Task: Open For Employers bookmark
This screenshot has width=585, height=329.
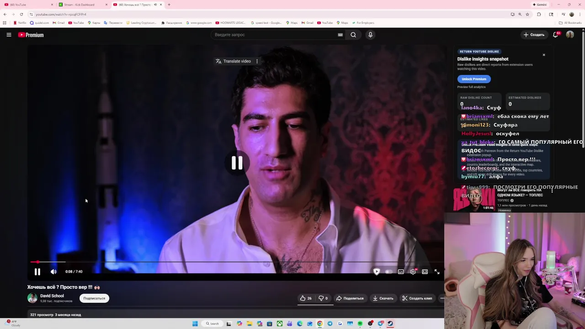Action: pyautogui.click(x=363, y=23)
